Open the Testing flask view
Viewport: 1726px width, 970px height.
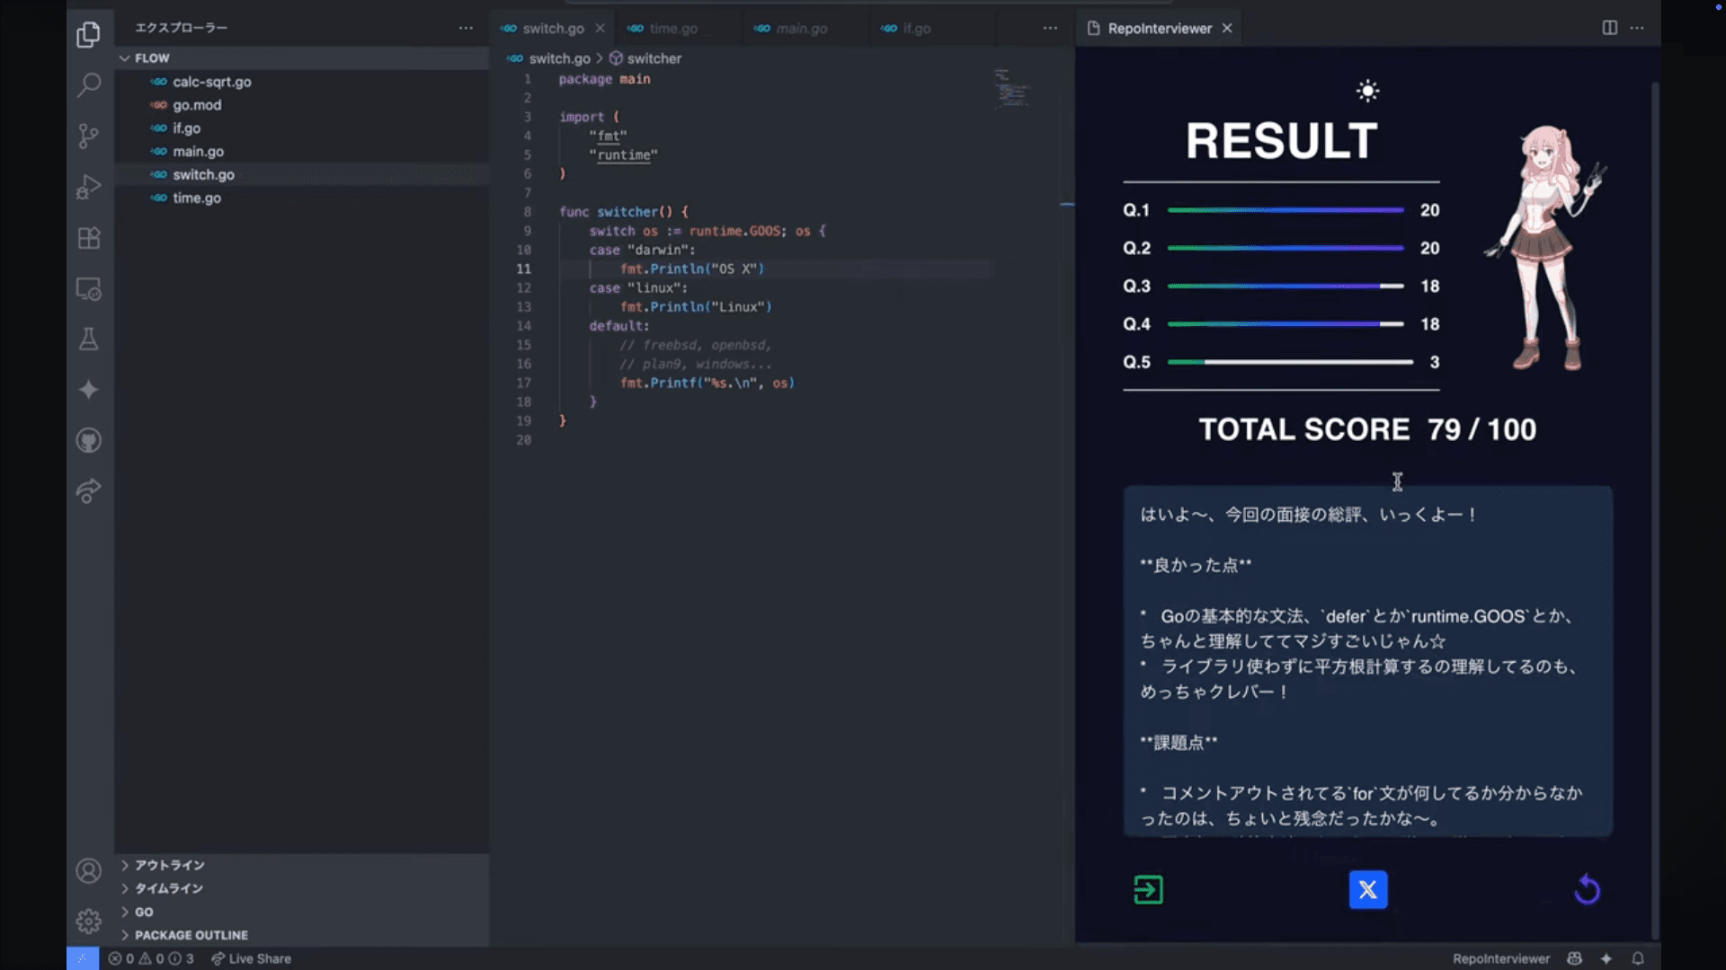point(88,339)
